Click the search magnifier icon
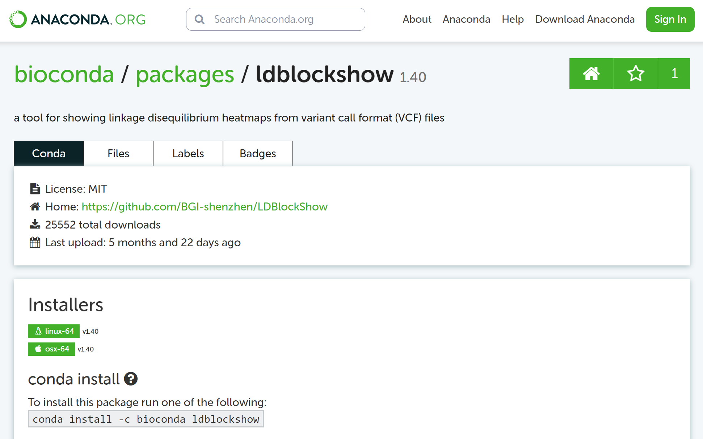The height and width of the screenshot is (439, 703). pyautogui.click(x=199, y=20)
